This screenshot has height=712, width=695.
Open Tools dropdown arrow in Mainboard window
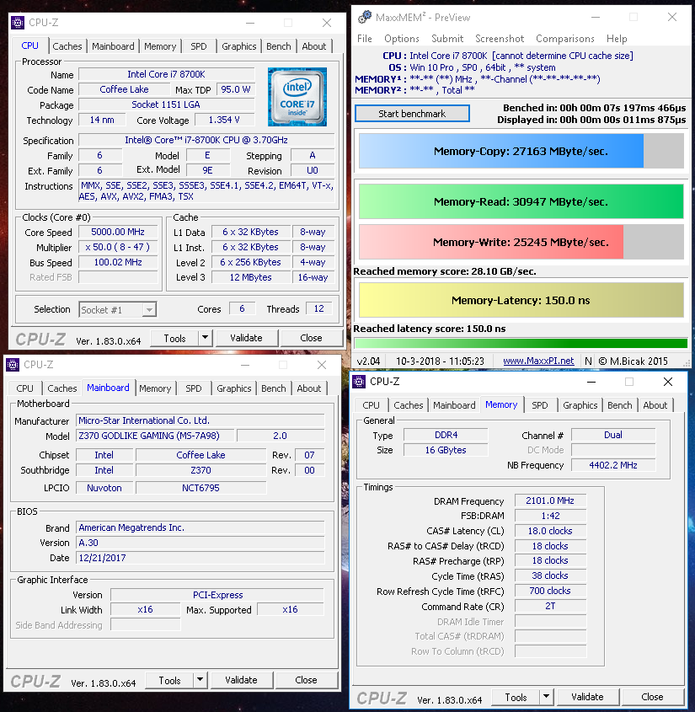(x=200, y=680)
